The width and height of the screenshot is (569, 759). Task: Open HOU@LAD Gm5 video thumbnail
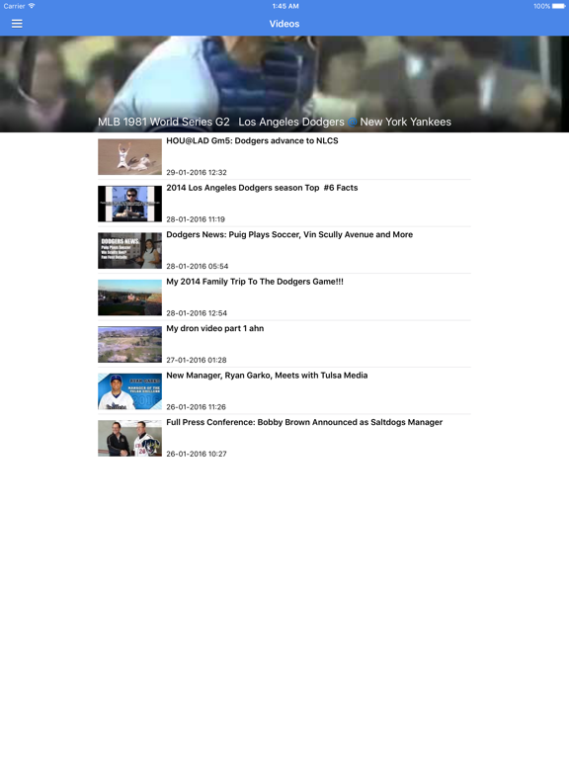tap(129, 157)
